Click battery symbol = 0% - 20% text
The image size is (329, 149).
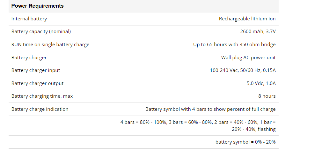(245, 142)
